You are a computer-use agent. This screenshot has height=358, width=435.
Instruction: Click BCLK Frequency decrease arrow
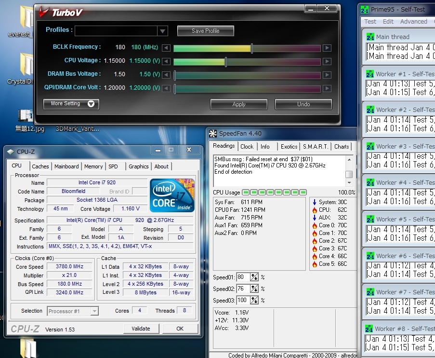pyautogui.click(x=166, y=48)
